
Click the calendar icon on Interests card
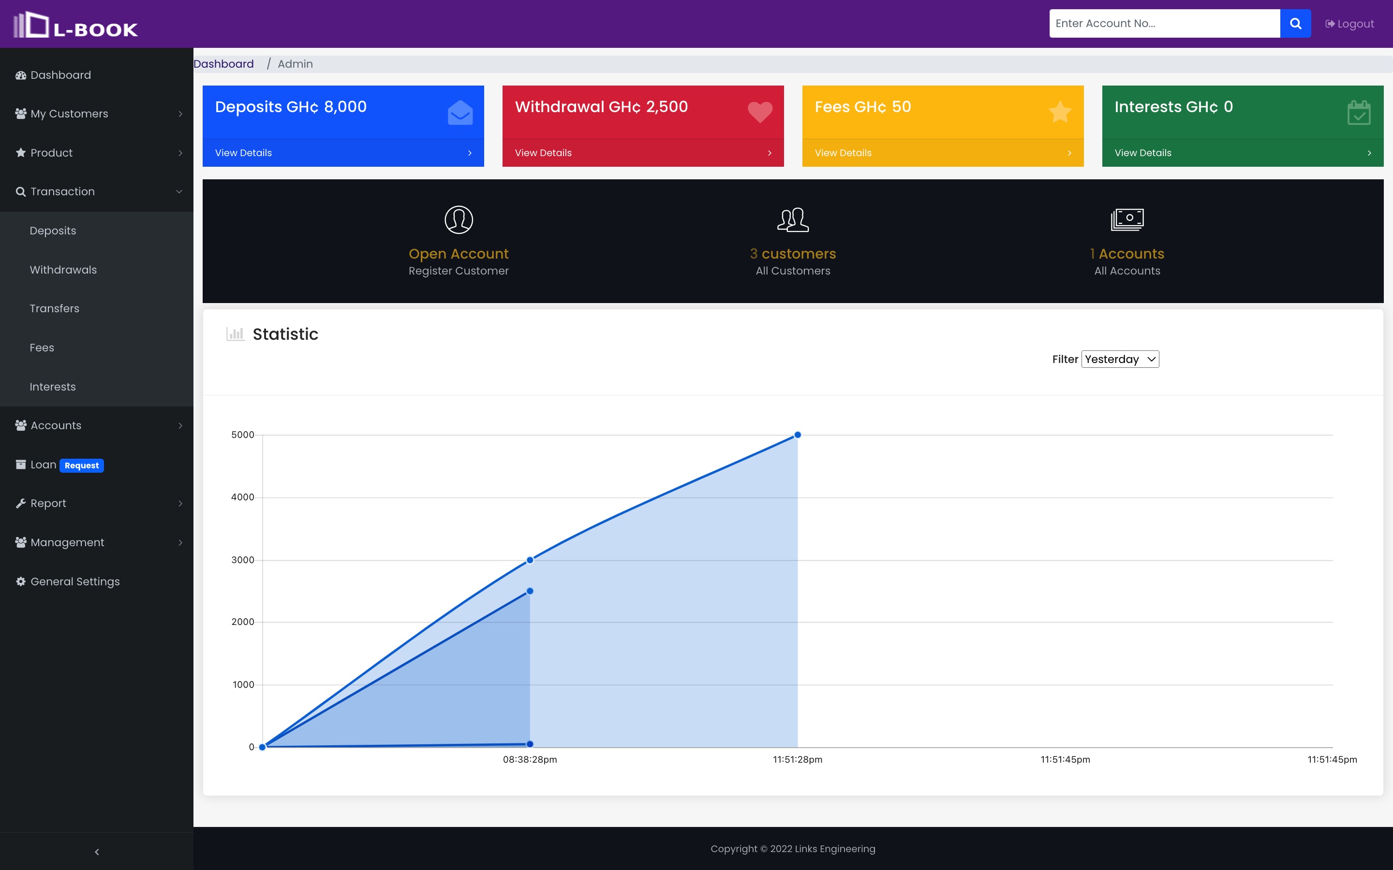tap(1359, 113)
